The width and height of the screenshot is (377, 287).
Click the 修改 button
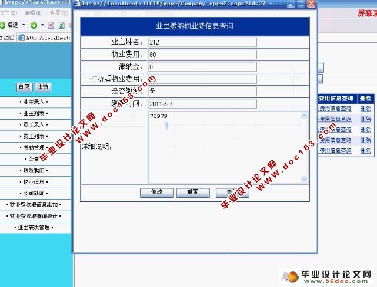point(157,193)
